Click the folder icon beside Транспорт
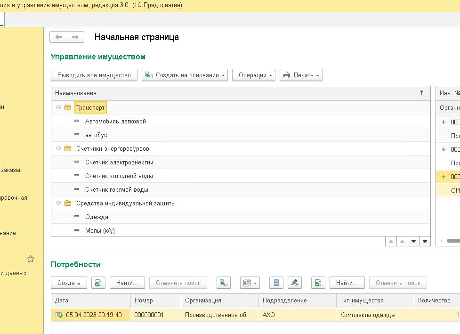 pos(68,107)
